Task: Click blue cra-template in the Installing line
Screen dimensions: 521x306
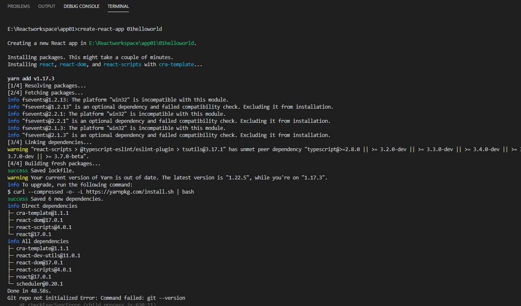Action: tap(176, 65)
